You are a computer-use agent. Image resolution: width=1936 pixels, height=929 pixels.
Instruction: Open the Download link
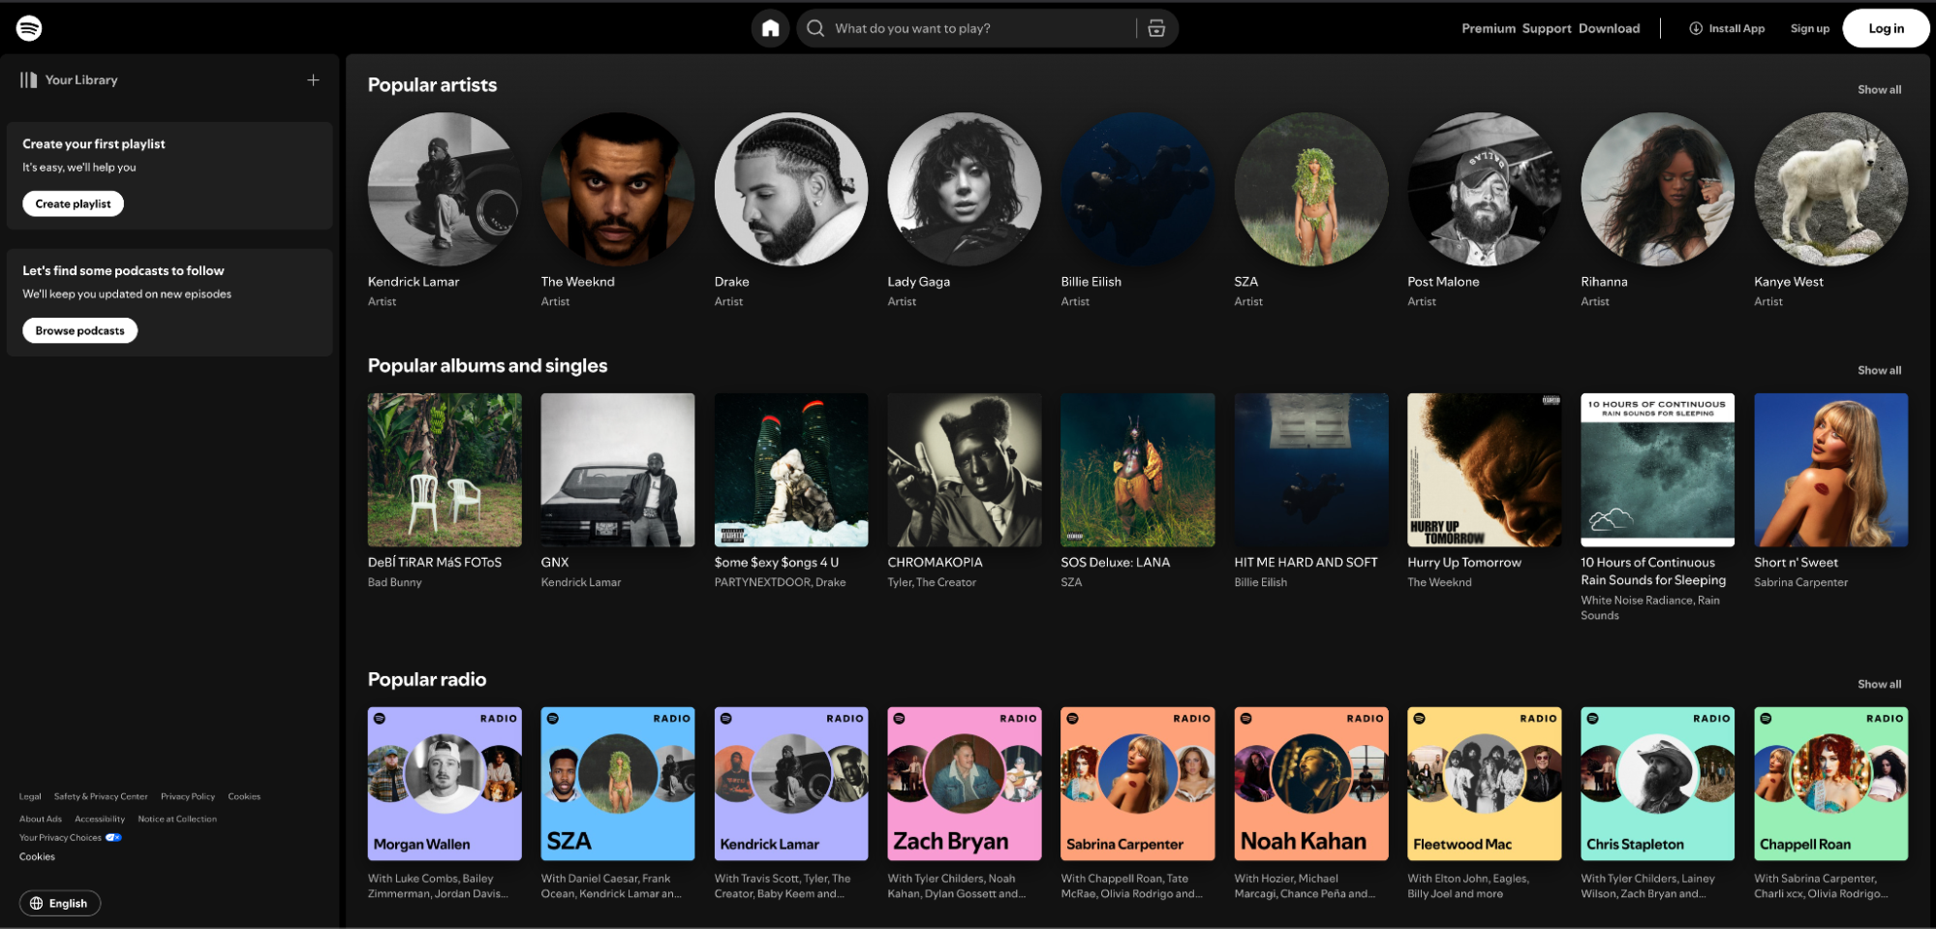(x=1609, y=28)
